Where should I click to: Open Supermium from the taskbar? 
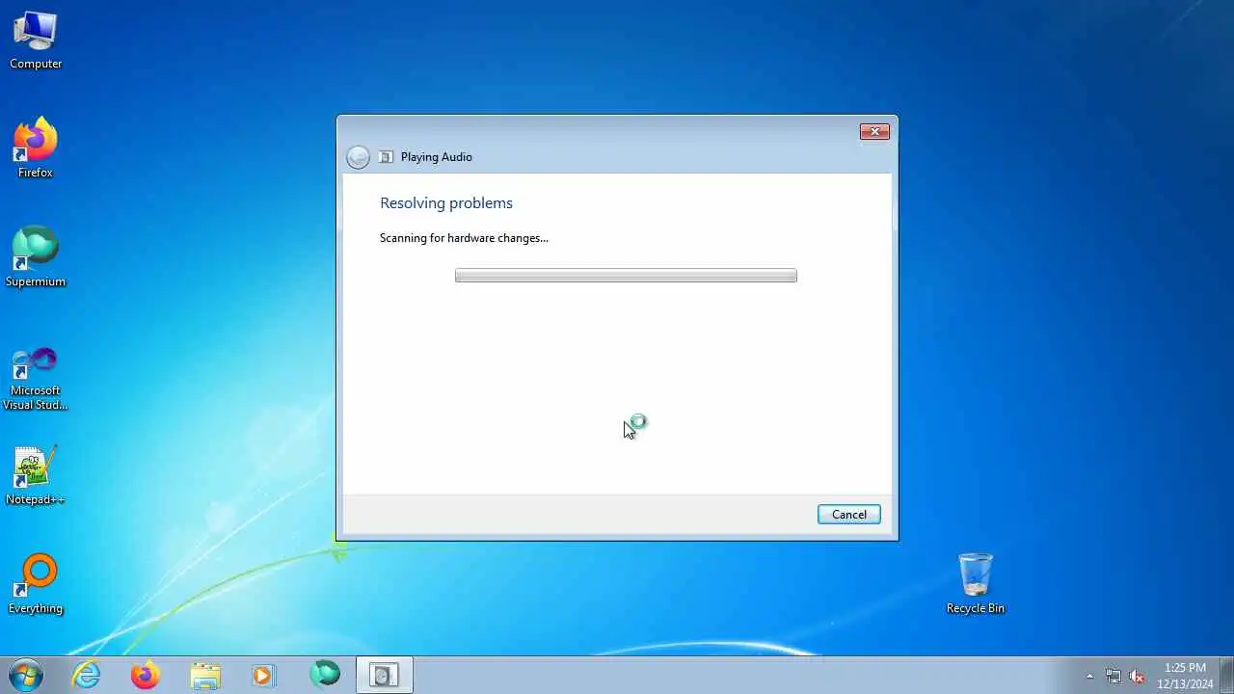pyautogui.click(x=325, y=675)
